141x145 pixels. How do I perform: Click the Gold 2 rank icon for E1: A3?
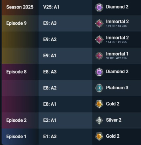pyautogui.click(x=99, y=136)
